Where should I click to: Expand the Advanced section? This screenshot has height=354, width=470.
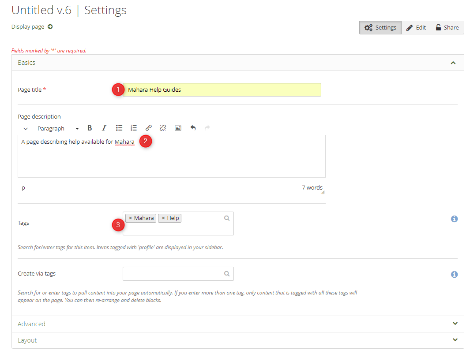click(x=237, y=324)
